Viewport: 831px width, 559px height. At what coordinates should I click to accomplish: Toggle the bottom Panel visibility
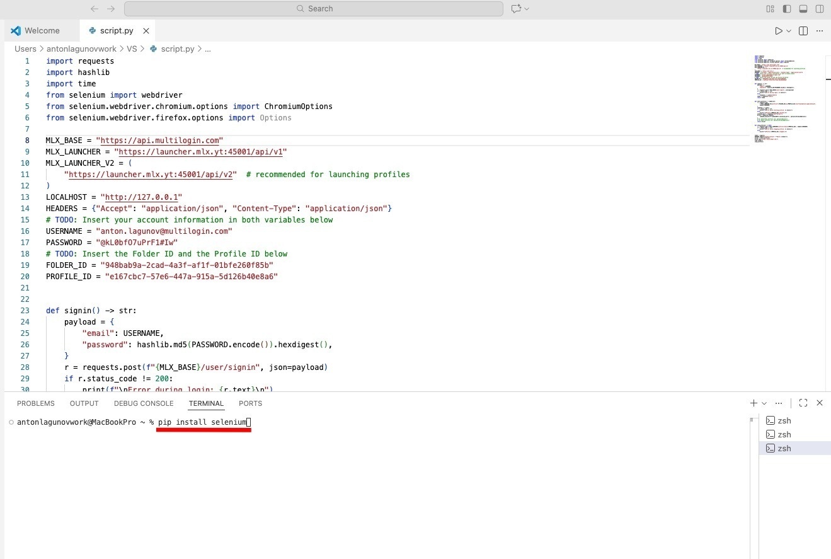(x=803, y=8)
